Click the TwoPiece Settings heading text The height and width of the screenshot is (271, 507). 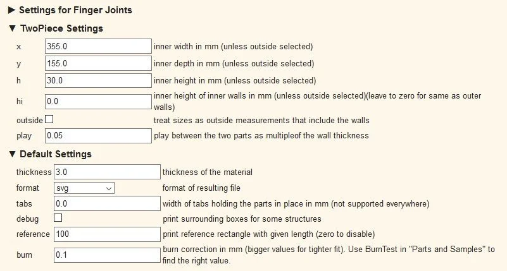click(x=61, y=28)
